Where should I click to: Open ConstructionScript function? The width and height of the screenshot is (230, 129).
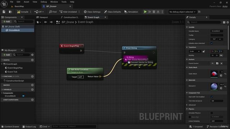coord(15,81)
